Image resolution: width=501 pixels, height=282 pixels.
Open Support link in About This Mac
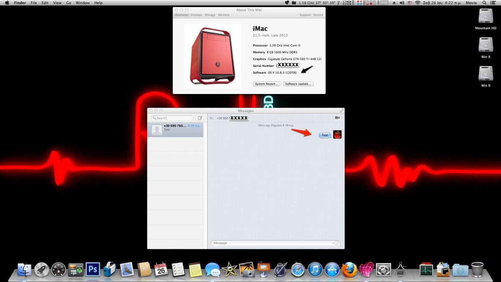(305, 15)
